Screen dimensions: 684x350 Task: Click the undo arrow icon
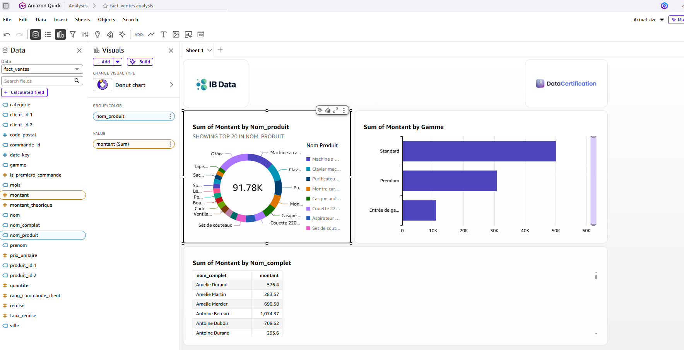point(7,34)
